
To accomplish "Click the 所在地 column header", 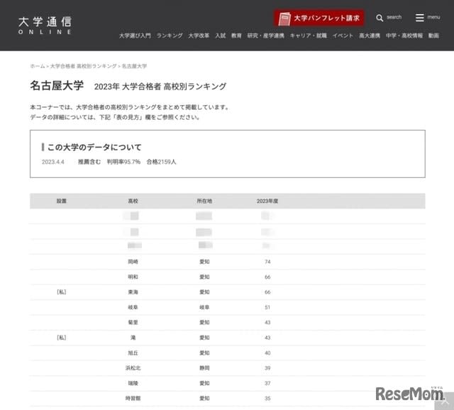I will tap(204, 201).
